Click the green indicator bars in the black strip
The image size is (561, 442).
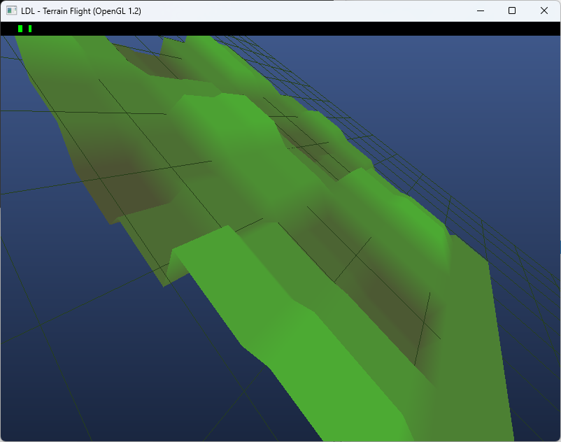pyautogui.click(x=25, y=29)
